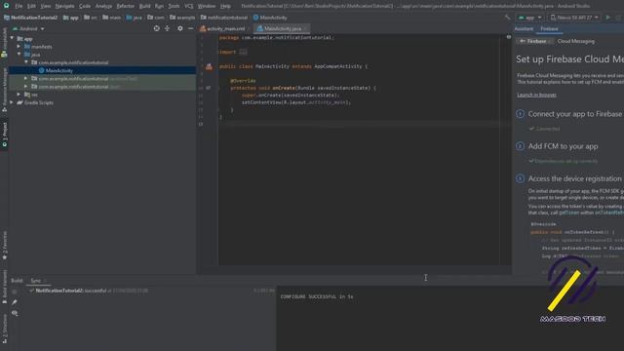This screenshot has width=624, height=351.
Task: Open the Build Variants sidebar tab
Action: click(x=4, y=287)
